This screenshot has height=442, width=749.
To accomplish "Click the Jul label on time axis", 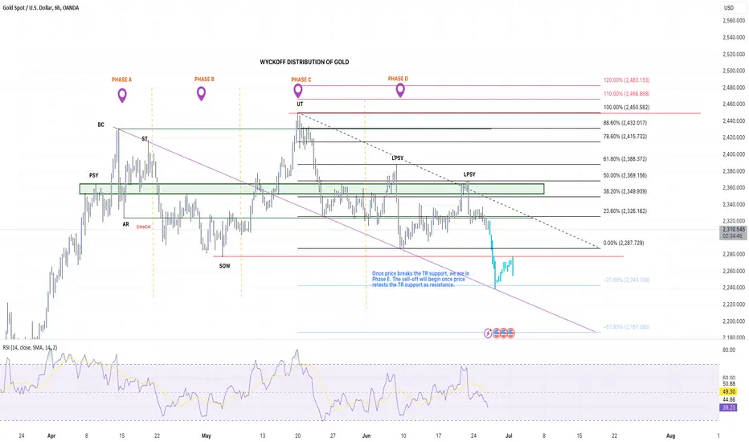I will (509, 436).
